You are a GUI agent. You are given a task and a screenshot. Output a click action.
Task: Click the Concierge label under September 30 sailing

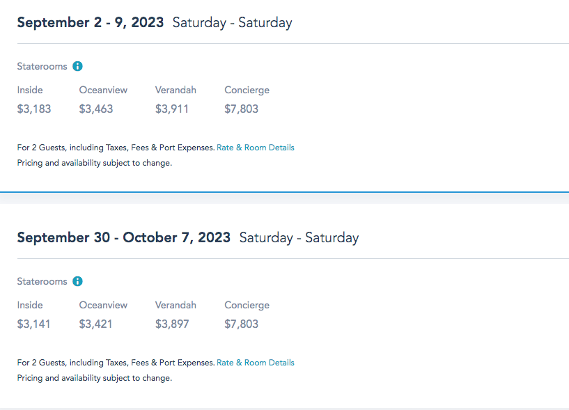247,305
